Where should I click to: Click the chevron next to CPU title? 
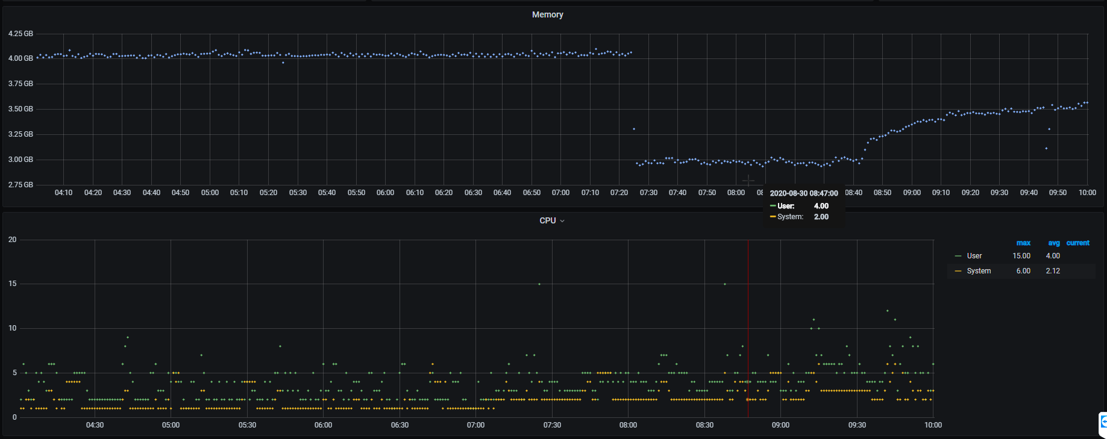(x=562, y=221)
